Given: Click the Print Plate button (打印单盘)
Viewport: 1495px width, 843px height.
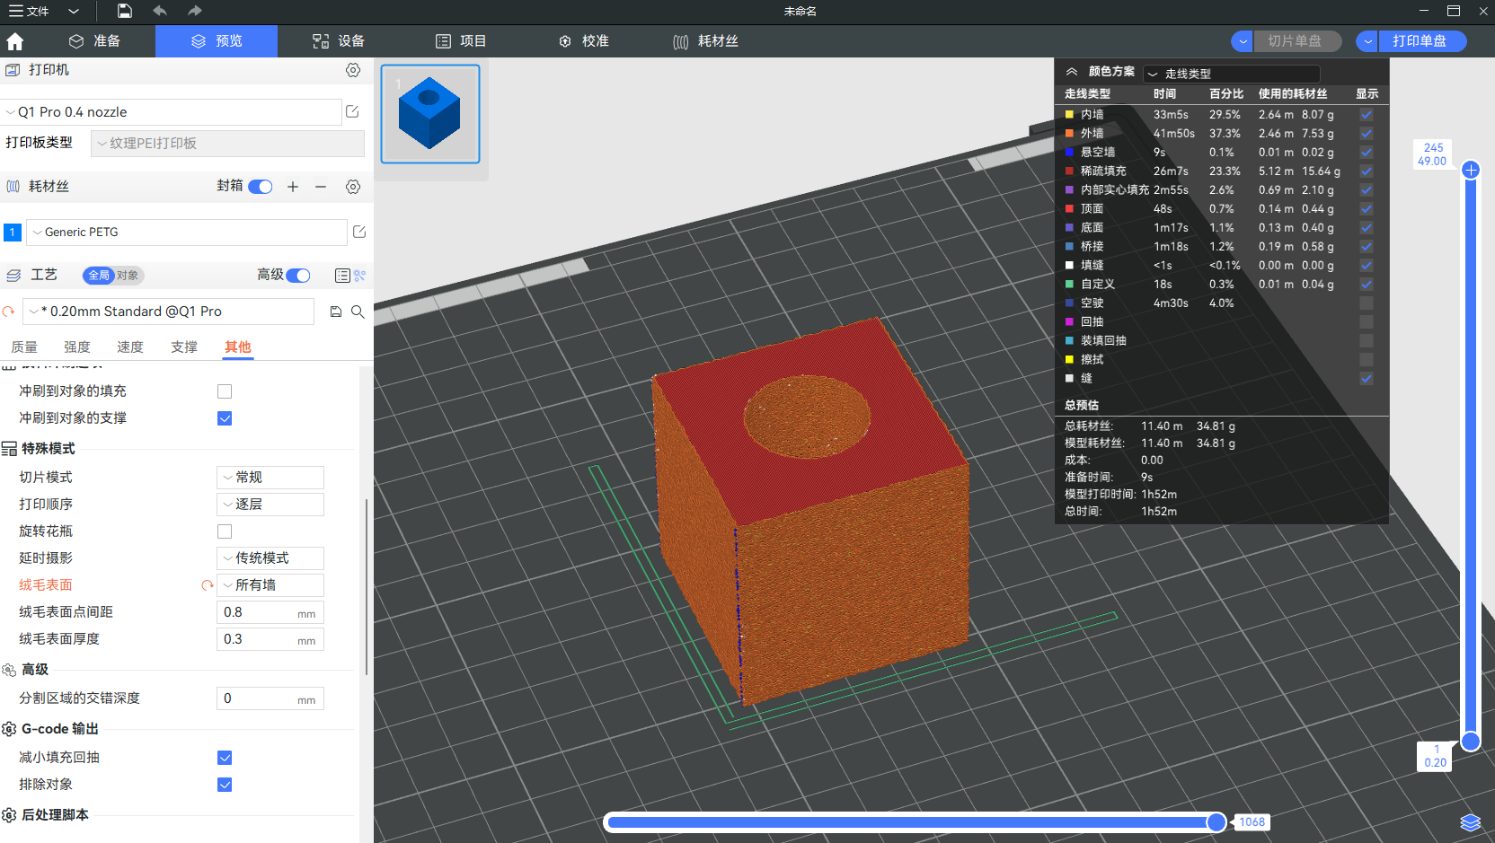Looking at the screenshot, I should (x=1420, y=41).
